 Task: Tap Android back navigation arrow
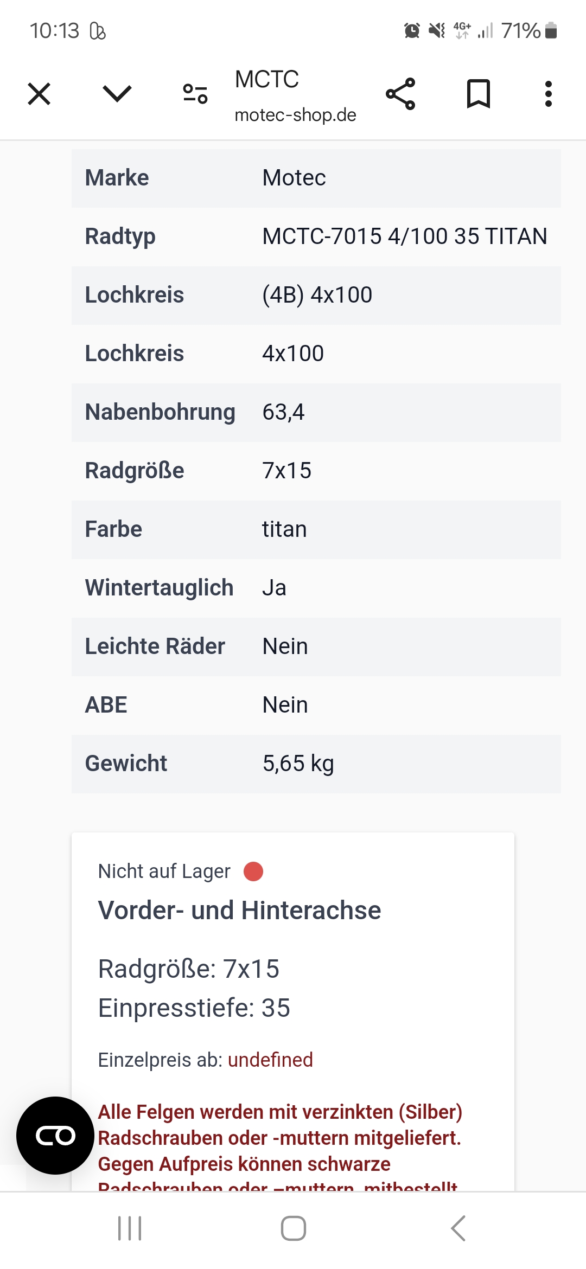(x=458, y=1228)
